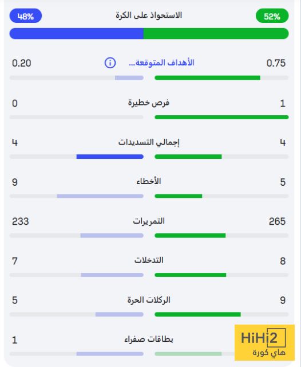Click the blue possession bar segment
This screenshot has width=301, height=367.
pos(76,33)
